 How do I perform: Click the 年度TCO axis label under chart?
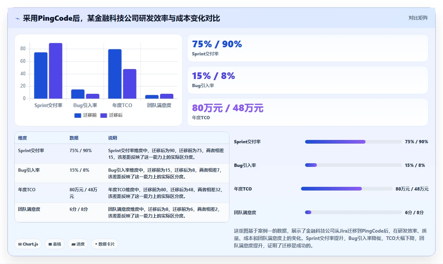(122, 105)
